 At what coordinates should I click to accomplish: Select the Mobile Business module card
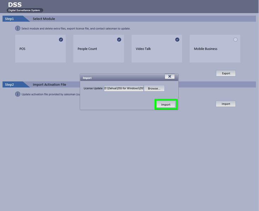point(215,49)
